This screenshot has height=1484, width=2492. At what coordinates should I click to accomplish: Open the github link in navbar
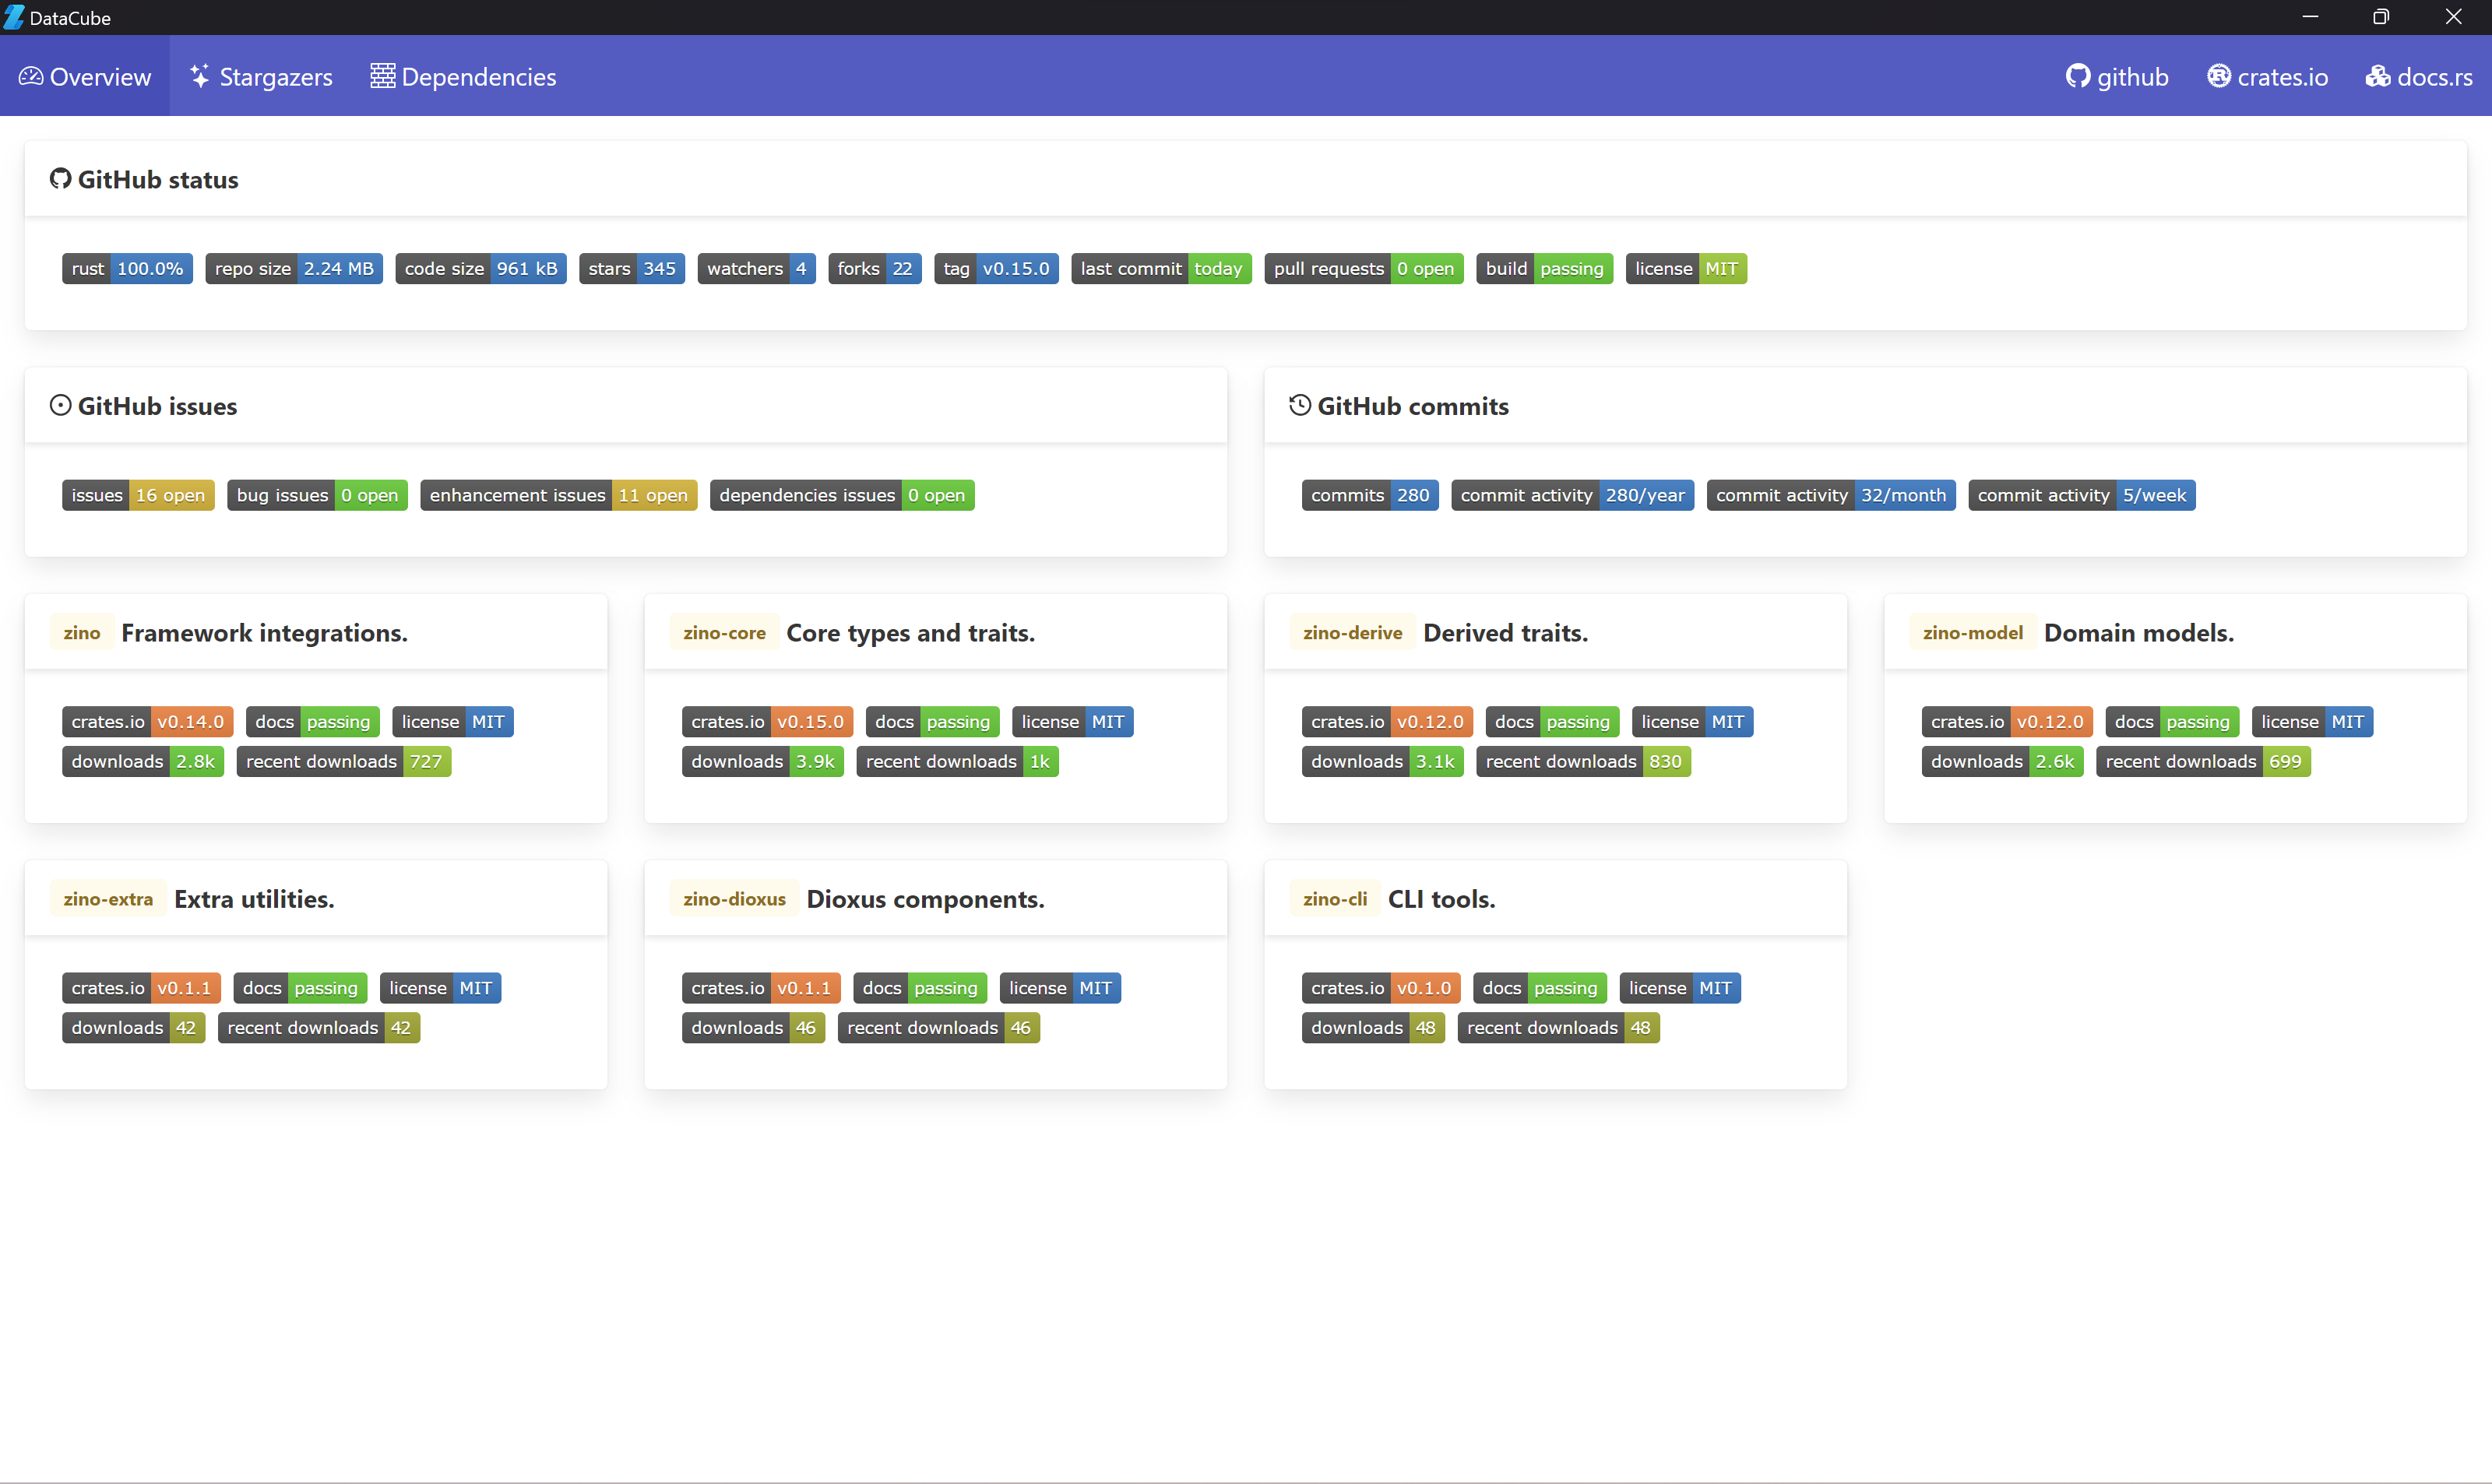pyautogui.click(x=2117, y=77)
